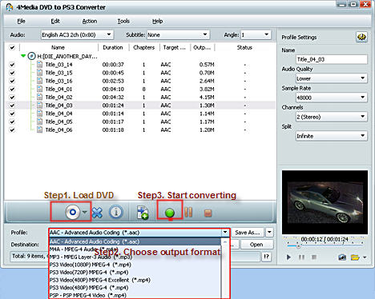The height and width of the screenshot is (299, 375).
Task: Take a snapshot with camera icon
Action: coord(342,257)
